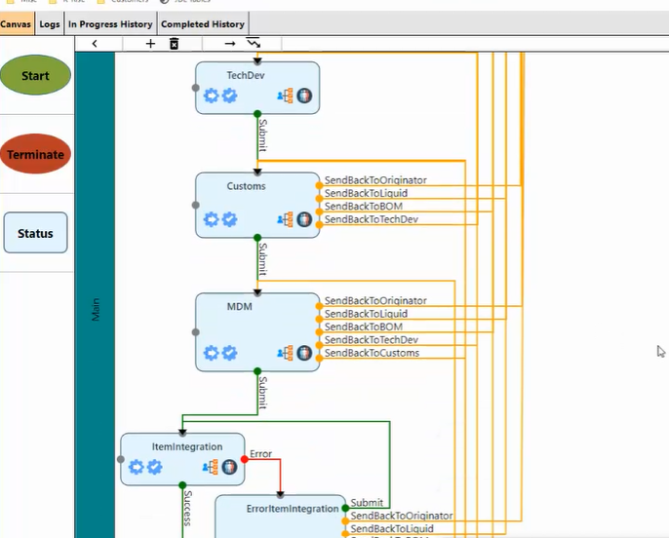Image resolution: width=669 pixels, height=538 pixels.
Task: Open the Completed History tab
Action: pos(203,23)
